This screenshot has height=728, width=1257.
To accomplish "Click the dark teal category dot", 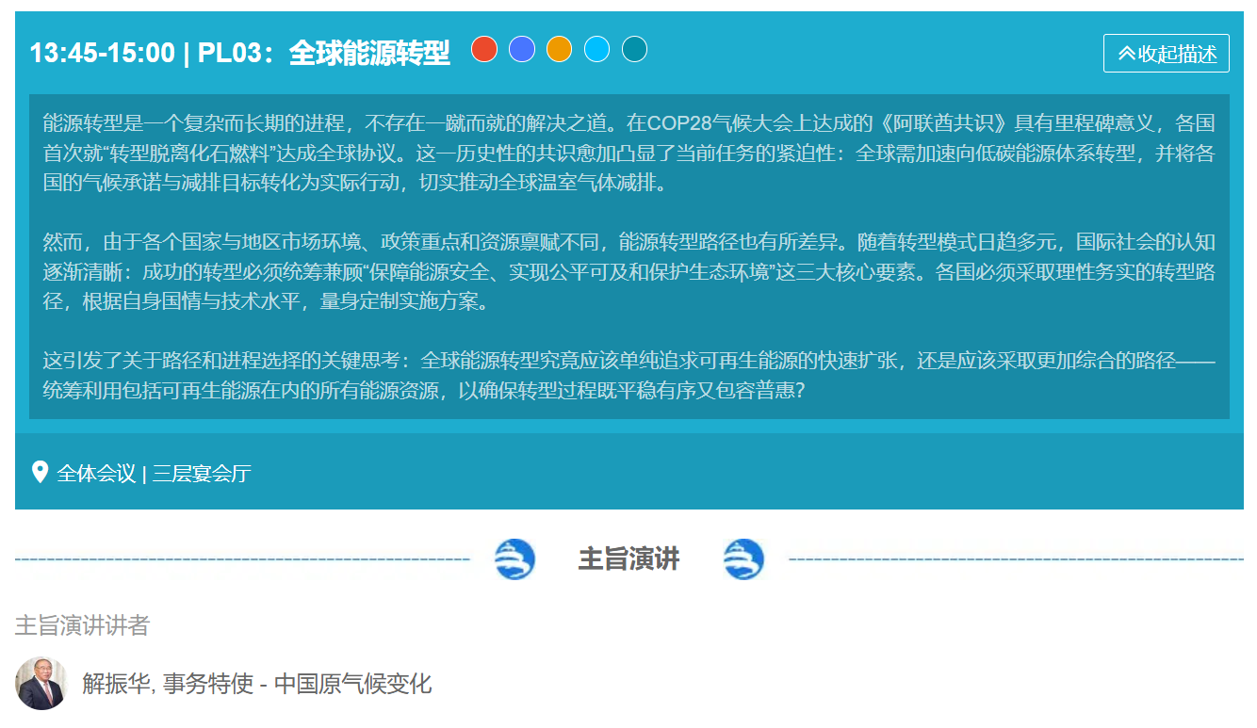I will 634,49.
